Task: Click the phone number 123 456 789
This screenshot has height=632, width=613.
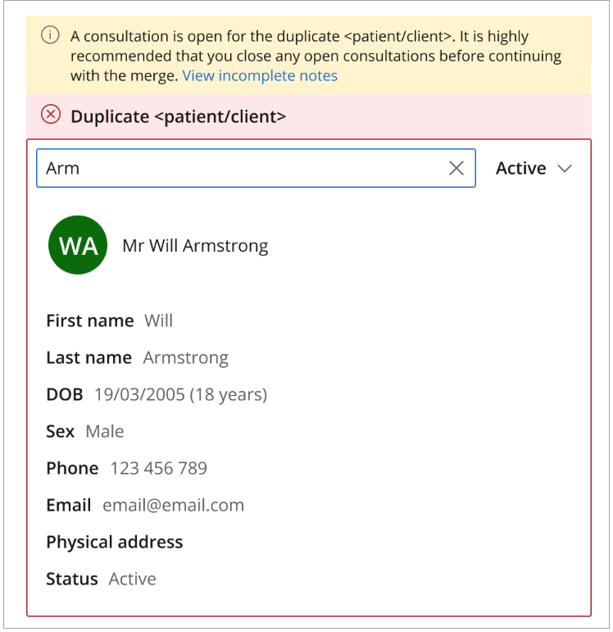Action: coord(158,468)
